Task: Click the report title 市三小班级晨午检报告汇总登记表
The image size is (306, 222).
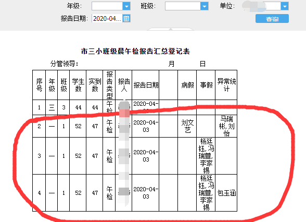Action: [135, 51]
